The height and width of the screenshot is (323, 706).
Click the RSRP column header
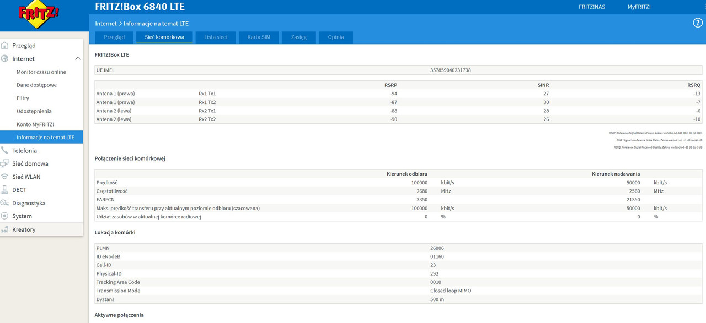point(391,85)
